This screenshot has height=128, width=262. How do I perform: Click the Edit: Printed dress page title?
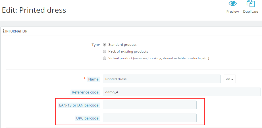[x=34, y=10]
